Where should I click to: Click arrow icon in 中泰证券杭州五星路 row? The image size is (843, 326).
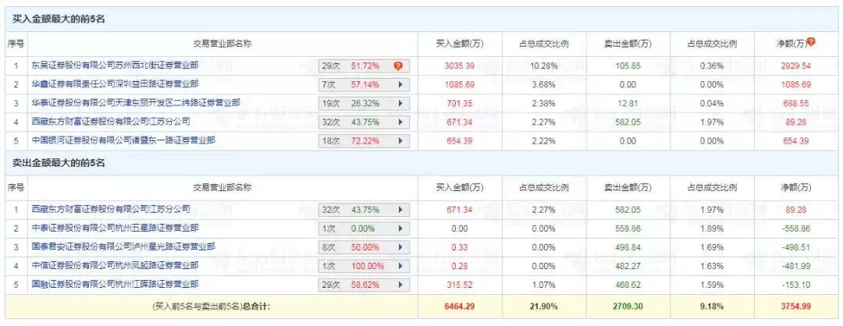(x=400, y=229)
